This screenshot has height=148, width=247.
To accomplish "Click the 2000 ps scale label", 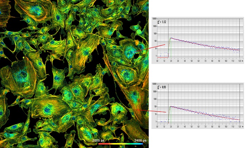I will tap(99, 140).
